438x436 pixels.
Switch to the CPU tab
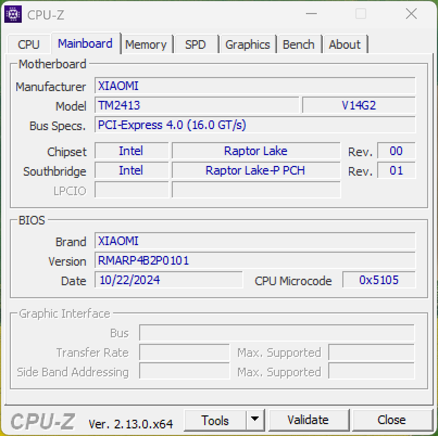[29, 44]
